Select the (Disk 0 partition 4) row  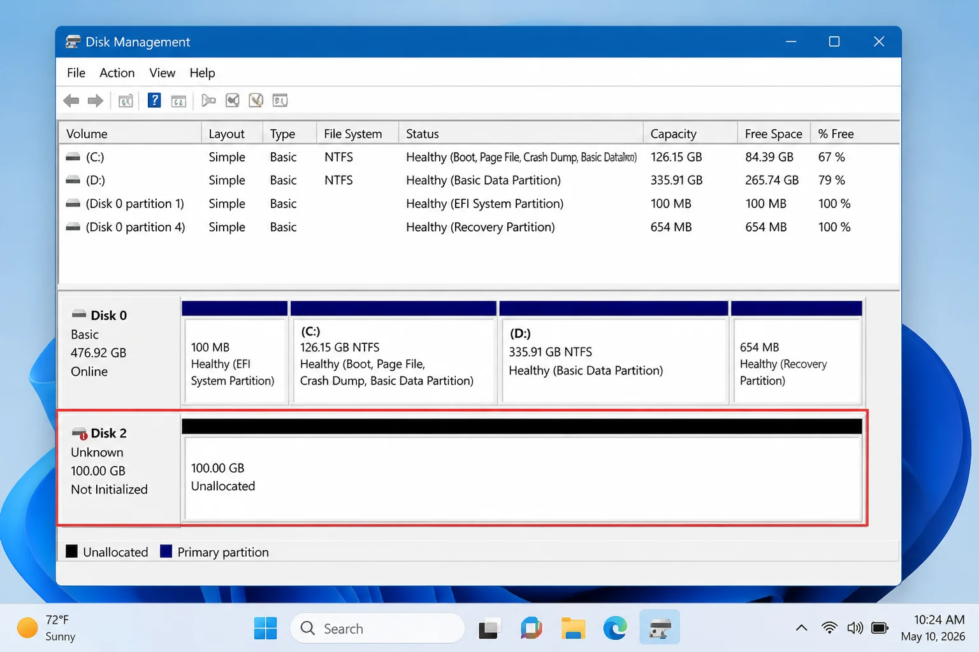click(479, 227)
